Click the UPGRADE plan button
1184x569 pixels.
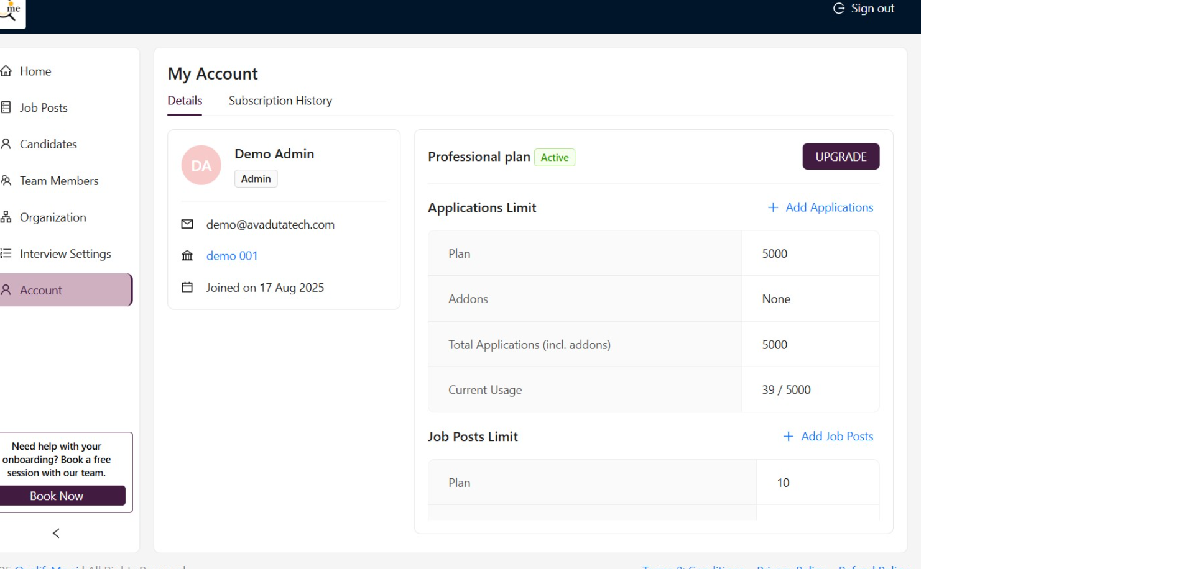[x=841, y=157]
